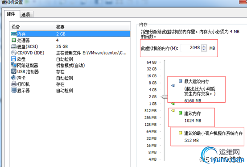Click the 8 GB label on memory scale
The width and height of the screenshot is (247, 167).
point(152,83)
